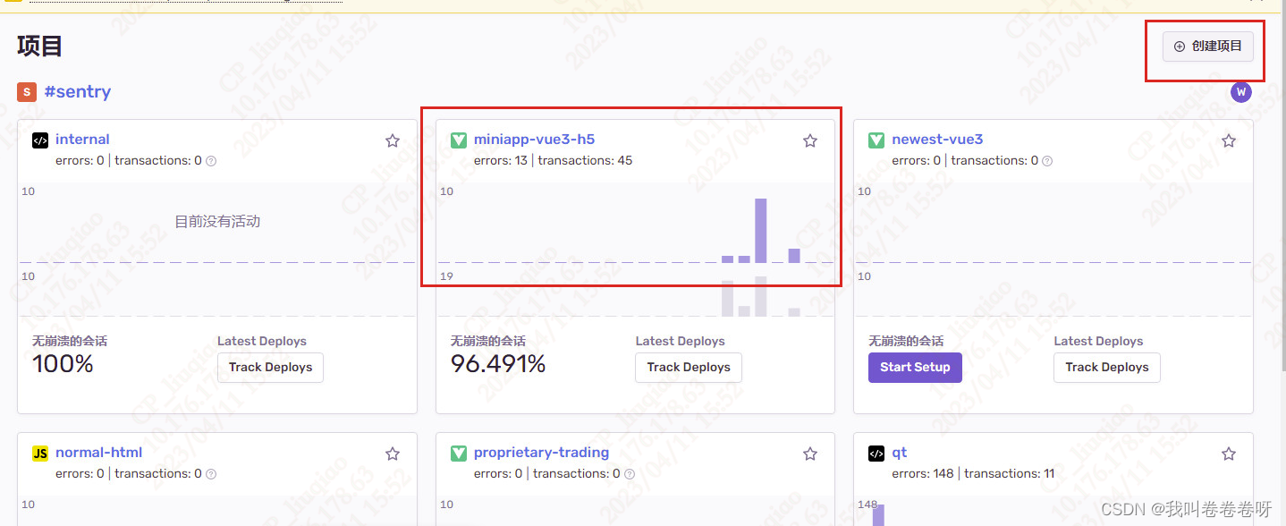1286x526 pixels.
Task: Click the orange S team avatar icon
Action: (27, 91)
